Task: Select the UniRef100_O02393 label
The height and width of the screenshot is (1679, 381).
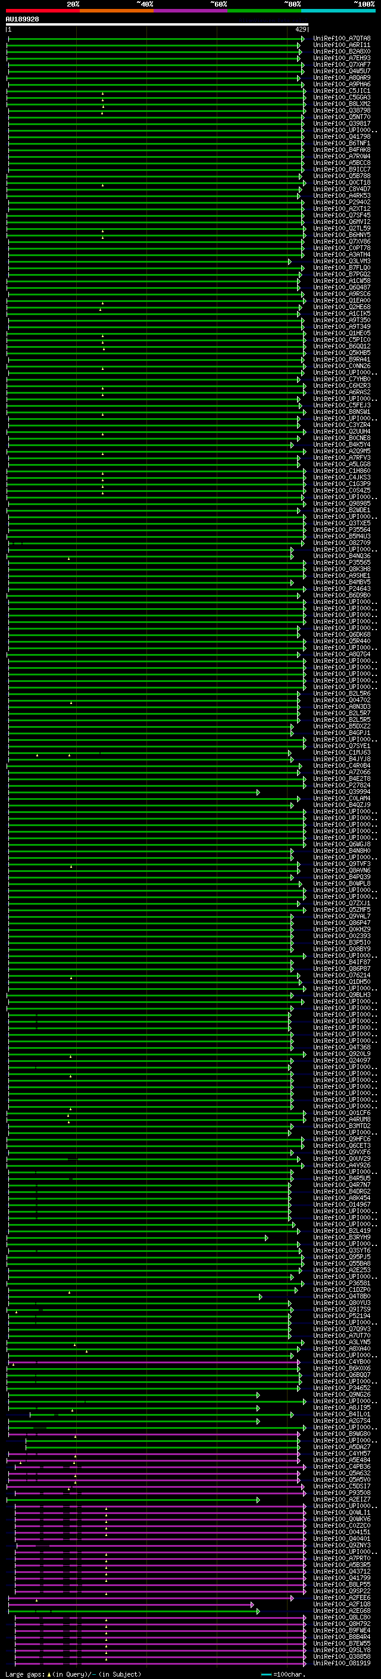Action: point(342,936)
